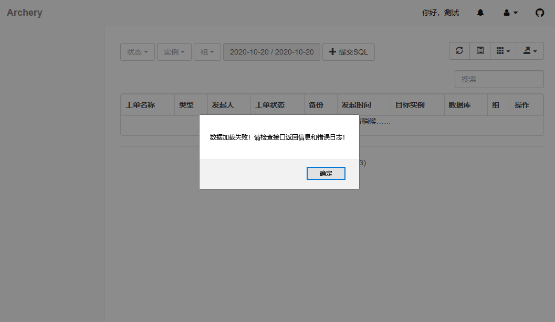Image resolution: width=555 pixels, height=322 pixels.
Task: Open the 实例 filter dropdown
Action: click(174, 51)
